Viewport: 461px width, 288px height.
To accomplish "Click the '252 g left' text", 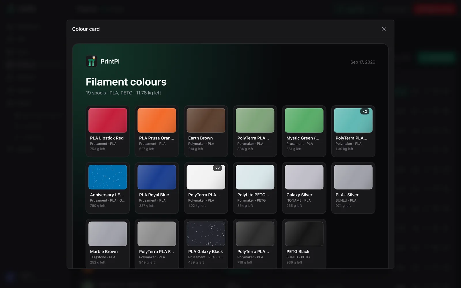I will [x=98, y=262].
